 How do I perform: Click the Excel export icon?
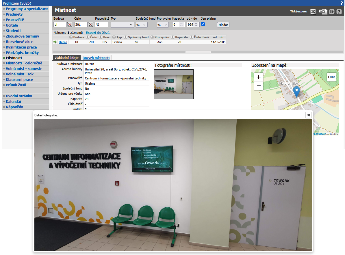(313, 12)
